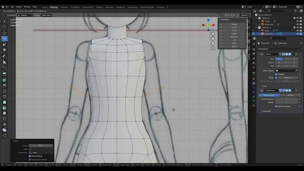Select the Shrink/Fatten tool

4,124
